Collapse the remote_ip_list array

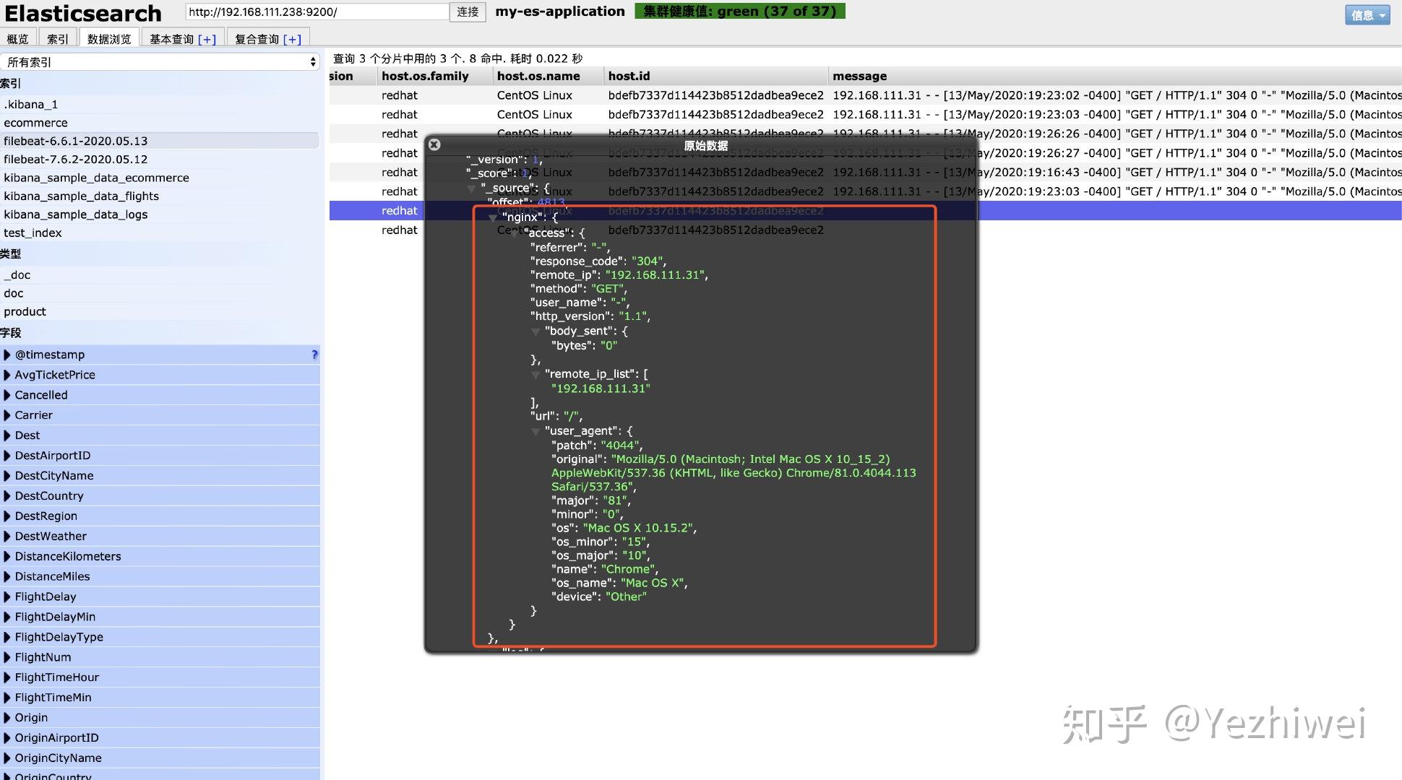click(536, 373)
